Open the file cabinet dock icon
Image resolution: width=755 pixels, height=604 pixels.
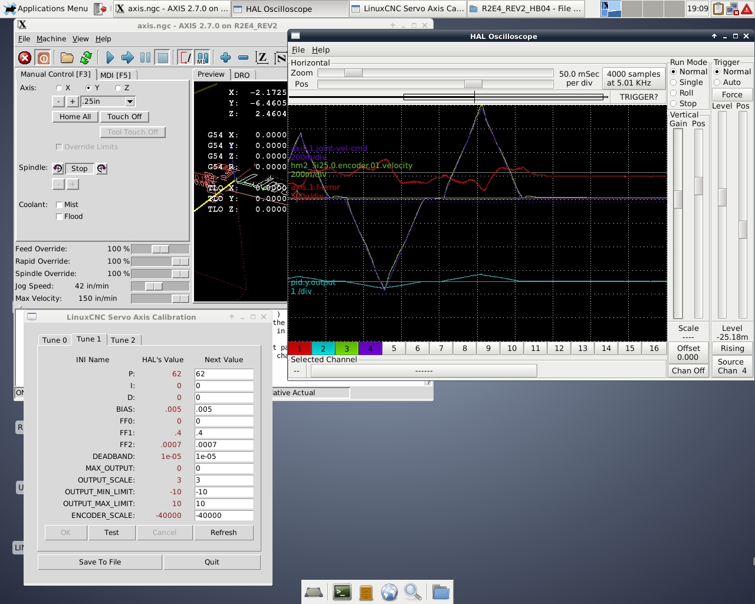point(366,592)
